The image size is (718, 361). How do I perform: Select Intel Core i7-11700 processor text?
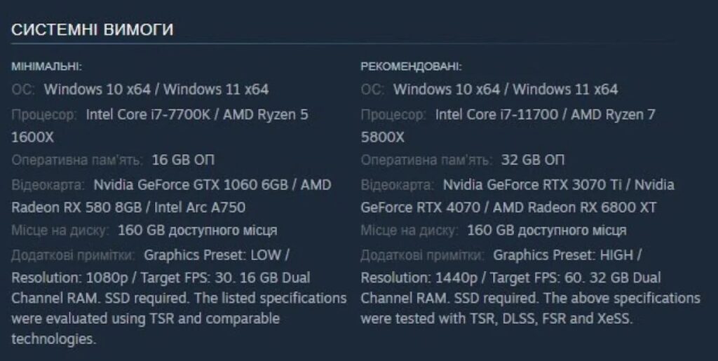496,114
